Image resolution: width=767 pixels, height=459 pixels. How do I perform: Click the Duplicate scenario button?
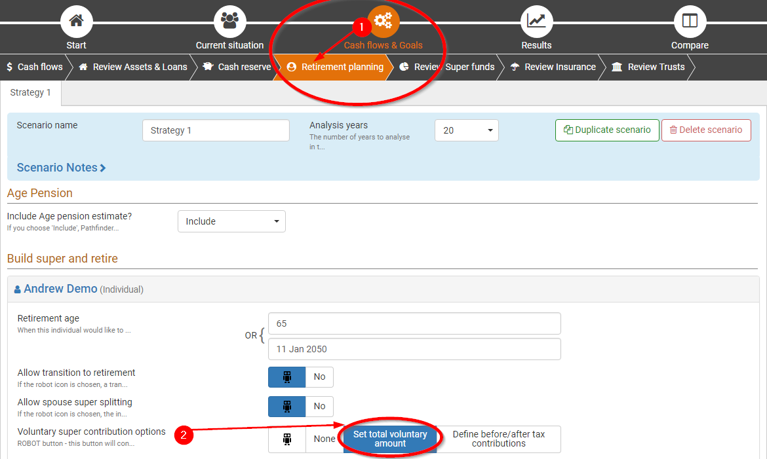click(x=607, y=130)
